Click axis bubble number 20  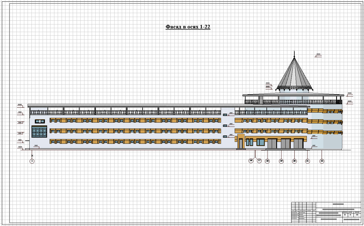click(x=294, y=161)
